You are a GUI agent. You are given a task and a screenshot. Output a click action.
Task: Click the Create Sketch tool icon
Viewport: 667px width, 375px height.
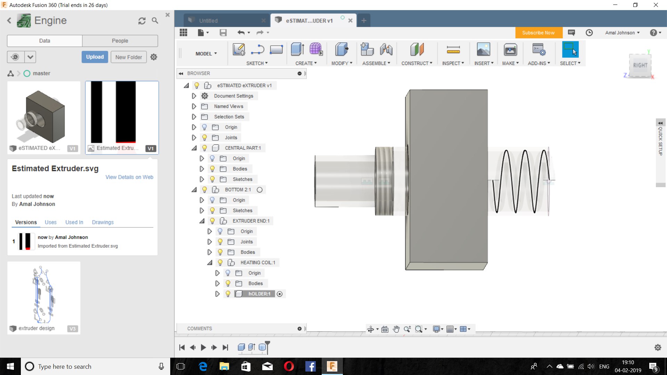239,50
